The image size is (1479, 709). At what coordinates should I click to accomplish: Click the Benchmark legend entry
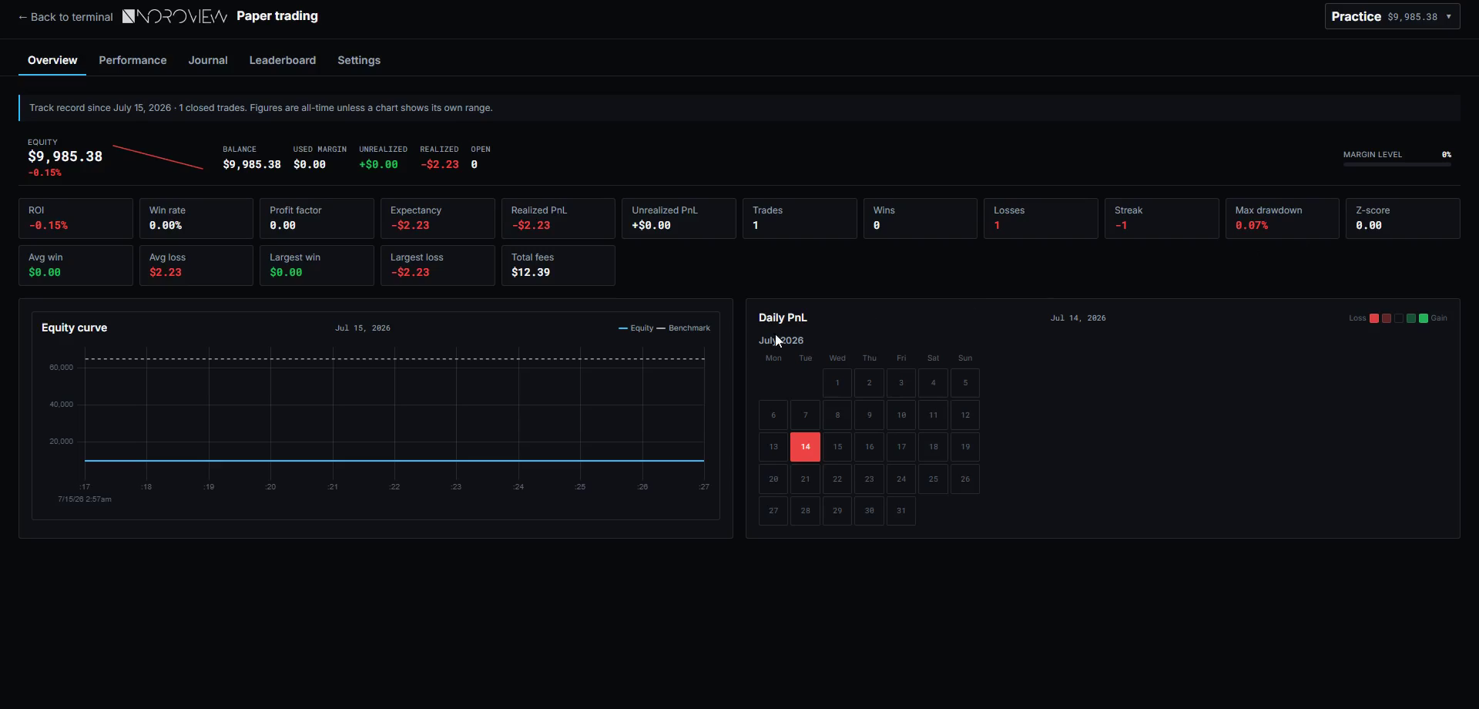pyautogui.click(x=683, y=328)
